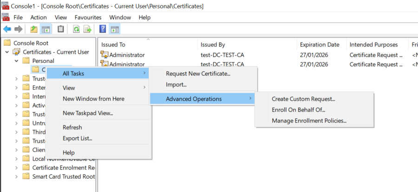Select Import in the All Tasks submenu

pos(176,84)
